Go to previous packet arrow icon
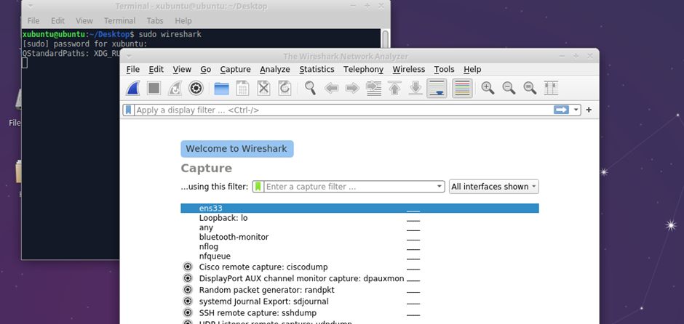Screen dimensions: 684x324 point(332,89)
